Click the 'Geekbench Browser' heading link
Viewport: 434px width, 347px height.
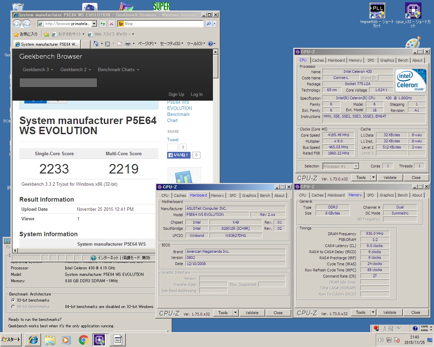51,57
